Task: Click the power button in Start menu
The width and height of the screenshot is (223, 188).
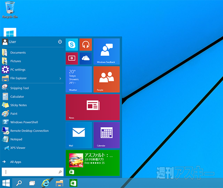Action: click(x=60, y=42)
